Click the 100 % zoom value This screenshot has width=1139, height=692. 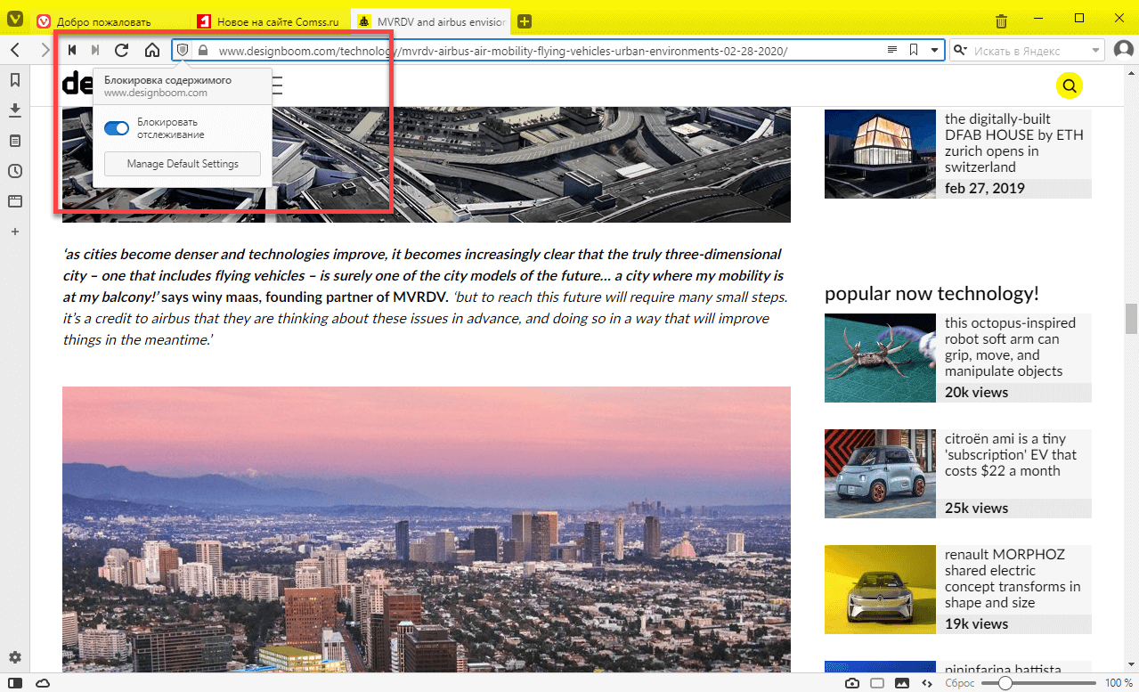[x=1119, y=683]
